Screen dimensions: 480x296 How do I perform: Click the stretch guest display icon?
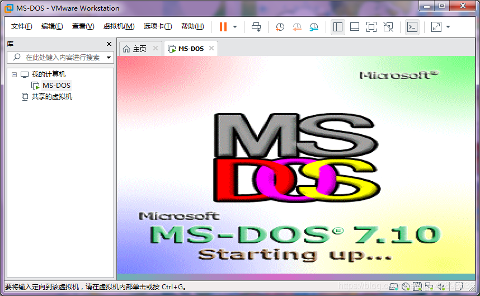[x=436, y=27]
